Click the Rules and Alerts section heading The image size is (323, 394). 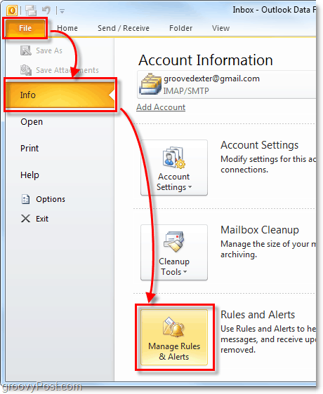258,315
